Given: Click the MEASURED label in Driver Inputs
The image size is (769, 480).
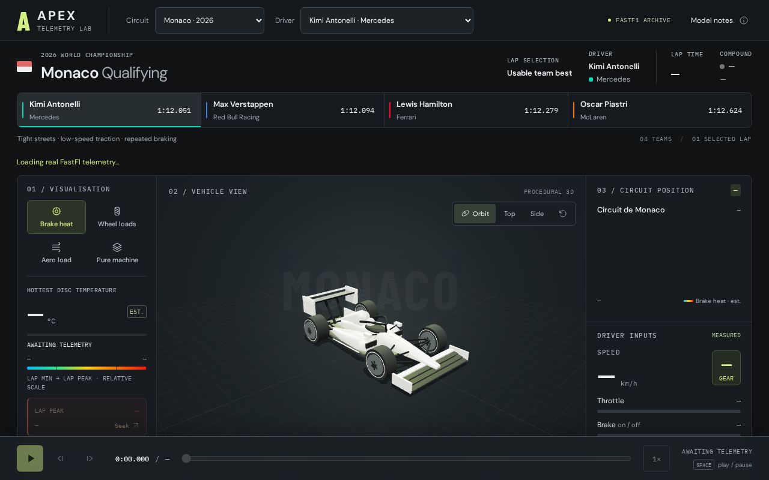Looking at the screenshot, I should coord(726,335).
